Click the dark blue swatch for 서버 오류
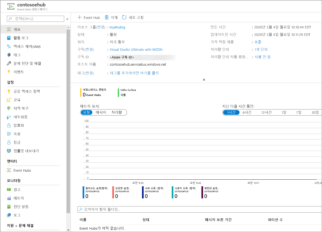Viewport: 322px width, 232px height. [143, 193]
